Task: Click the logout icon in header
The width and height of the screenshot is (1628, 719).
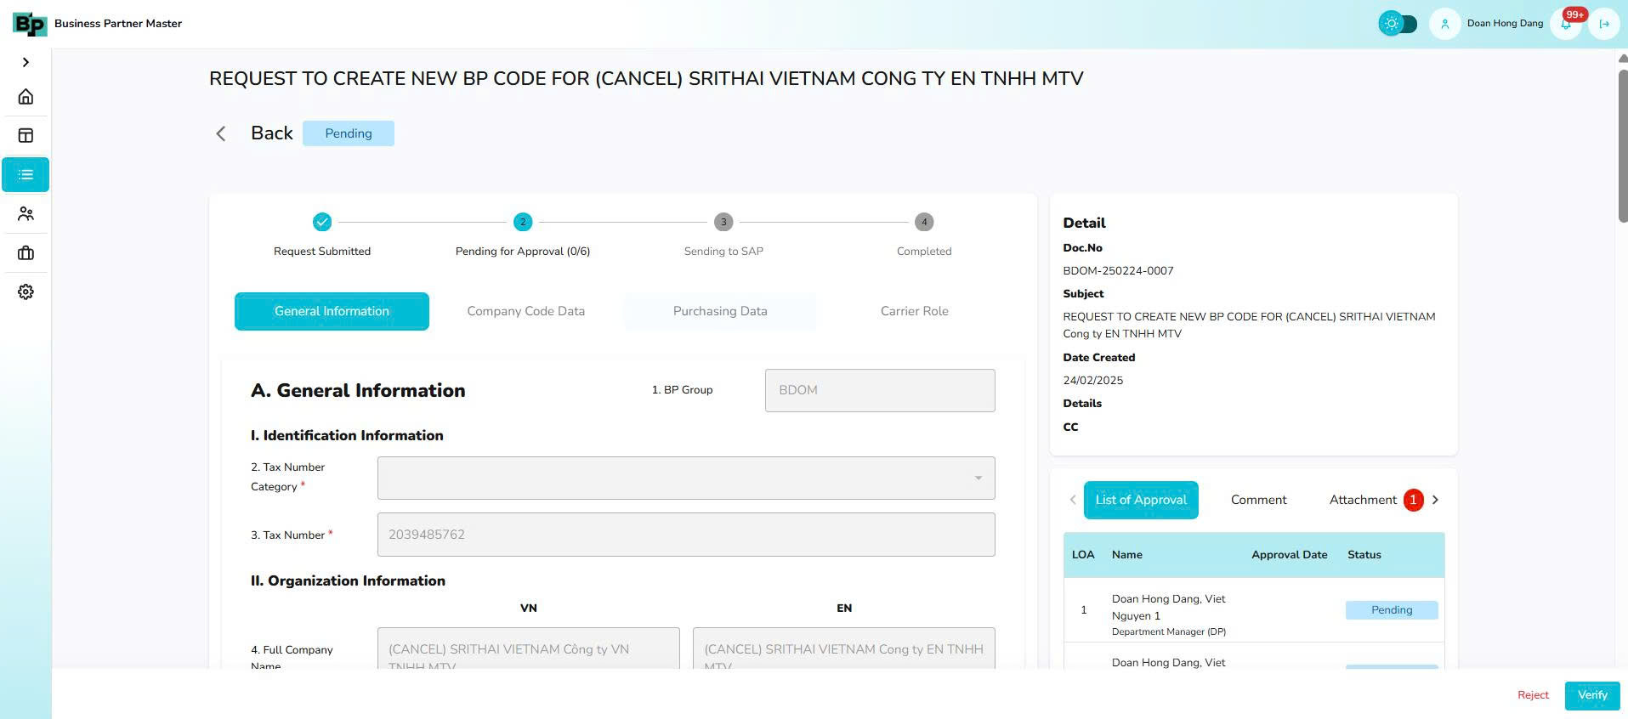Action: click(x=1604, y=24)
